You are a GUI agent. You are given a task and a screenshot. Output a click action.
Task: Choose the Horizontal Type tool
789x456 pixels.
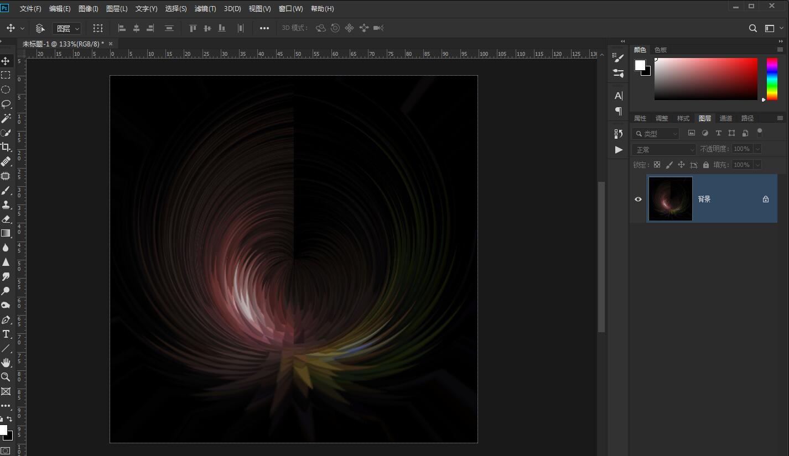click(x=6, y=334)
